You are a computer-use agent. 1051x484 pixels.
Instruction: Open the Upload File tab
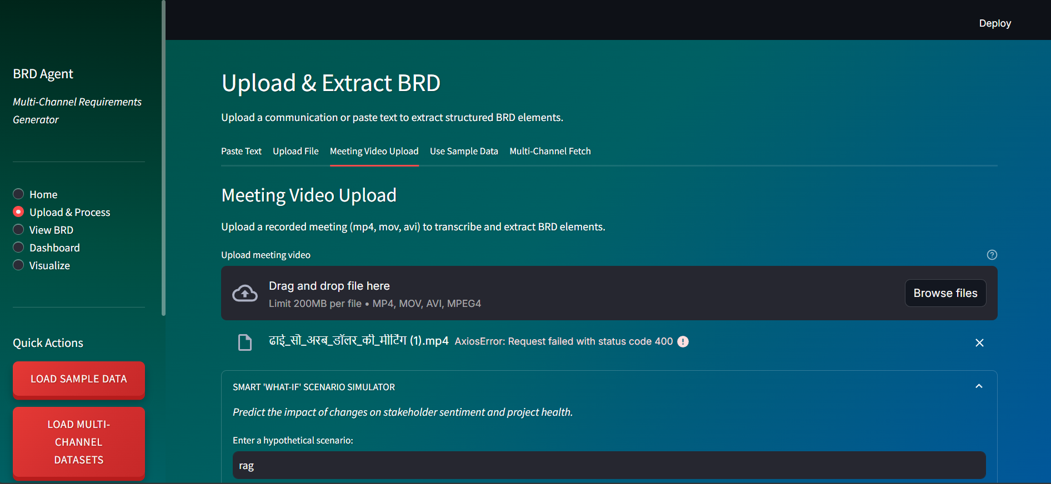[296, 151]
